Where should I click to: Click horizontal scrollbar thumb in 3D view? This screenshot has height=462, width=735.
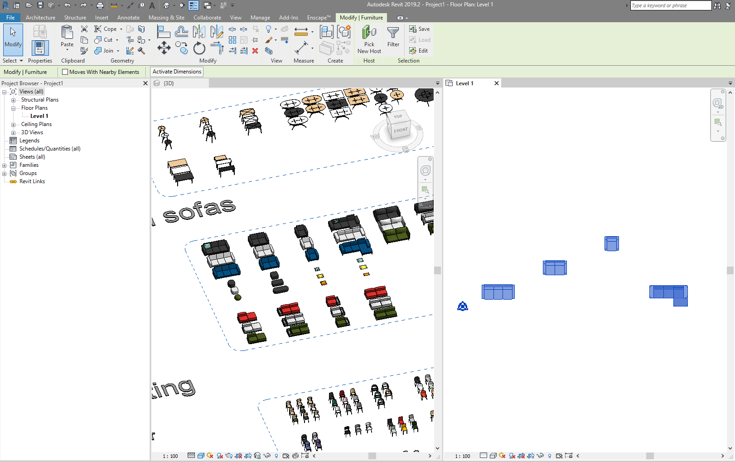click(372, 456)
